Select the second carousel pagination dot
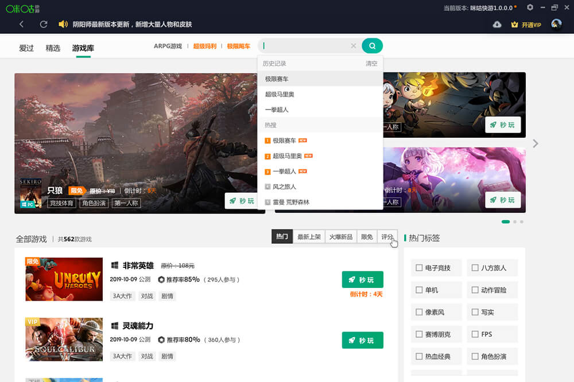The image size is (574, 382). coord(516,221)
